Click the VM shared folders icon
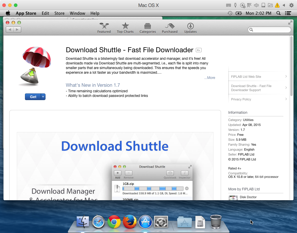297x233 pixels. (x=270, y=5)
